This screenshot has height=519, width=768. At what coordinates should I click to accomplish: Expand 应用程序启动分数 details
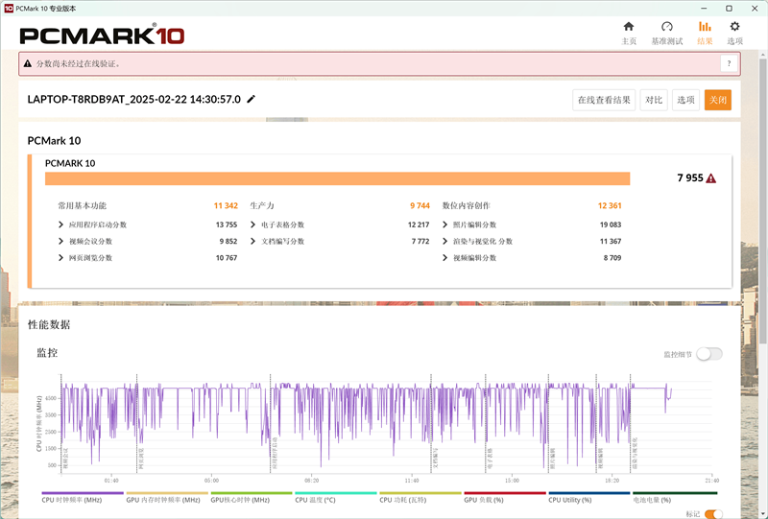(61, 224)
